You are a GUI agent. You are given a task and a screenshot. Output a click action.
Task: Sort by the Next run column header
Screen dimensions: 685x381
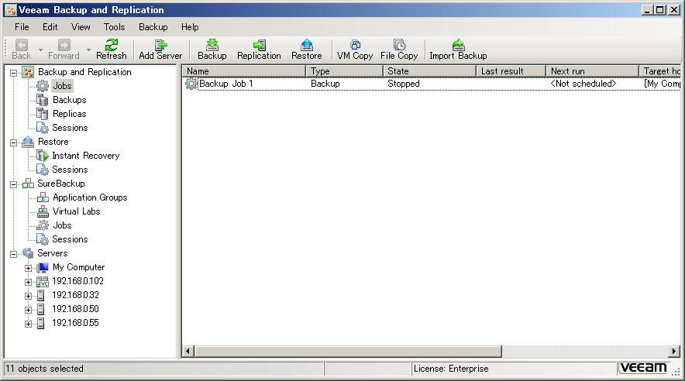[593, 71]
